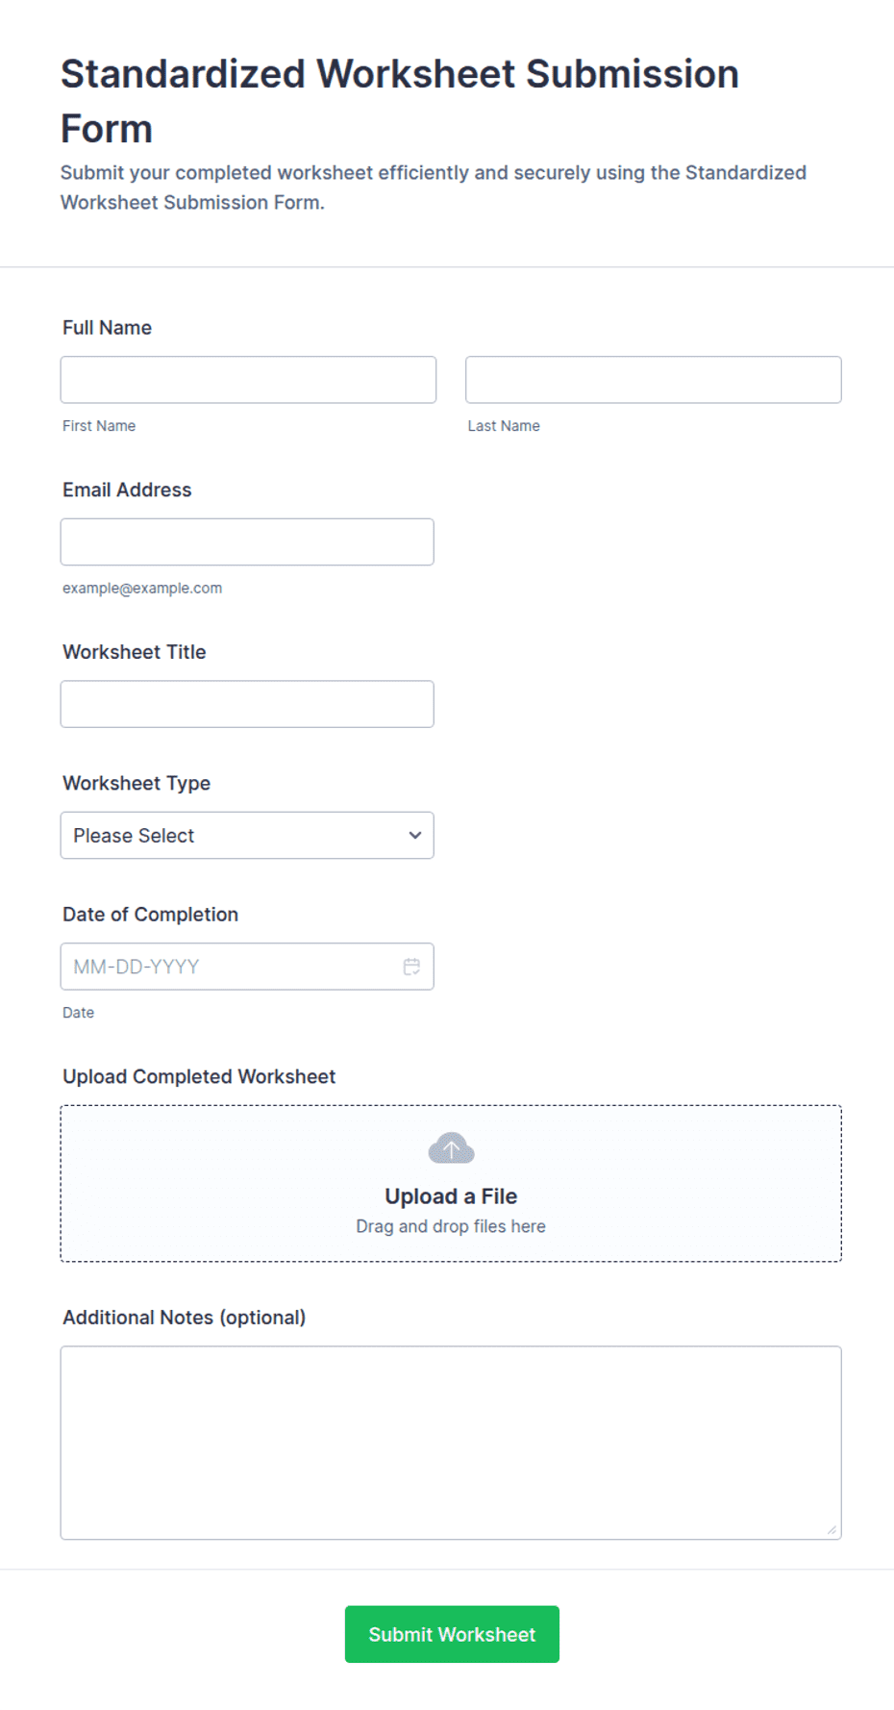
Task: Click the Full Name label
Action: (107, 328)
